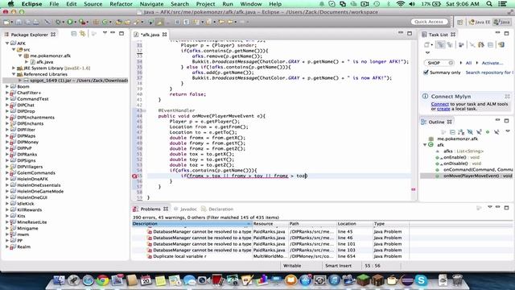Expand the DIPRanks project
This screenshot has width=515, height=290.
pos(7,154)
